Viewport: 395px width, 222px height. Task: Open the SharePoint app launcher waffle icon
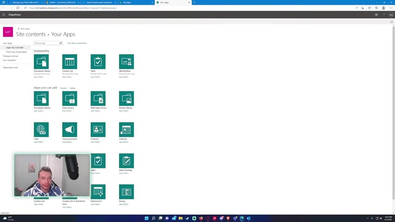point(4,14)
